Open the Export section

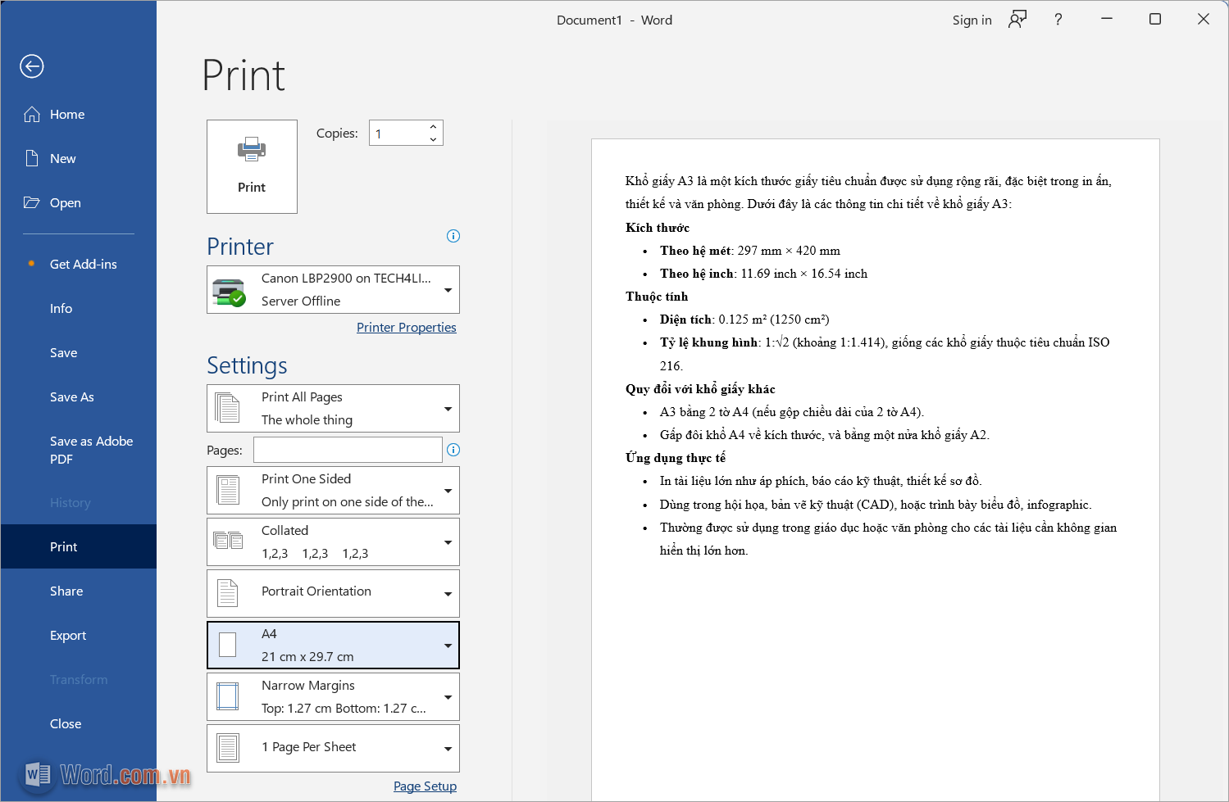[x=68, y=635]
